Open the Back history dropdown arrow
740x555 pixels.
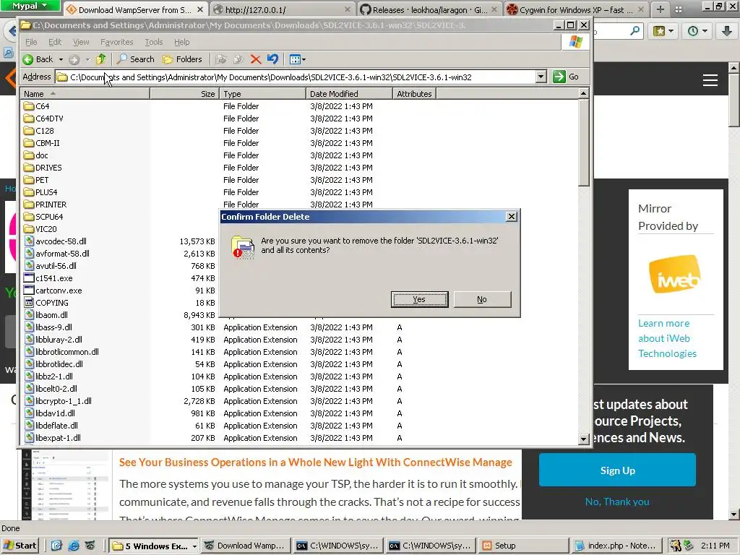[61, 59]
